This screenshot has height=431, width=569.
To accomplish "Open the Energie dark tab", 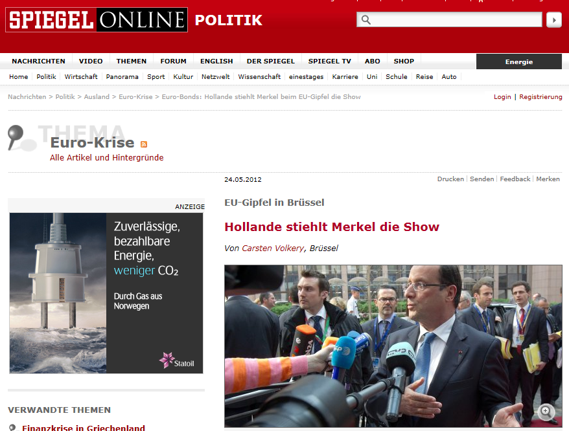I will point(518,62).
